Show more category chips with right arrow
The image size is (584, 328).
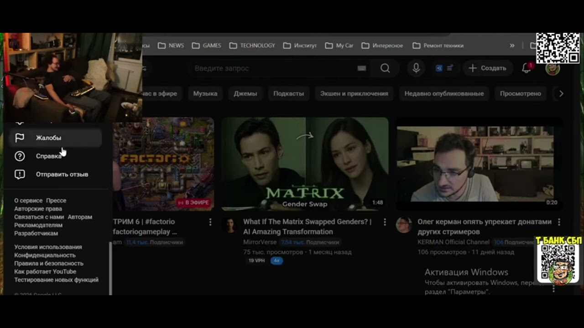coord(561,93)
